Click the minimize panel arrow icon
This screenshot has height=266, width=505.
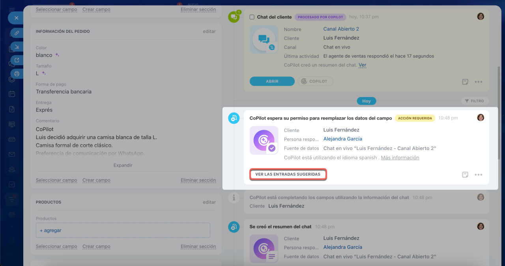coord(17,47)
